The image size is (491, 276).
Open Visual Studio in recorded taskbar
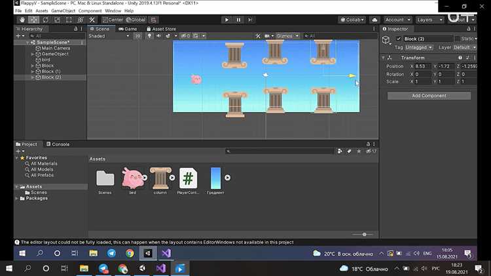pyautogui.click(x=166, y=253)
